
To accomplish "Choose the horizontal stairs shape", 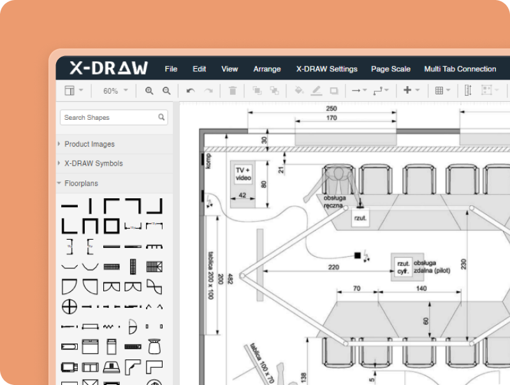I will click(112, 267).
